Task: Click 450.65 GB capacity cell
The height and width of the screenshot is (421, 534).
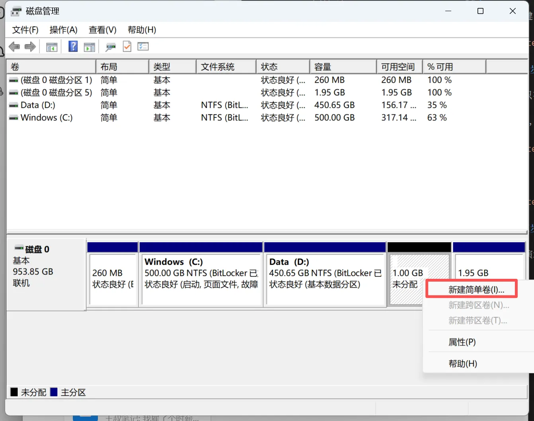Action: click(334, 105)
